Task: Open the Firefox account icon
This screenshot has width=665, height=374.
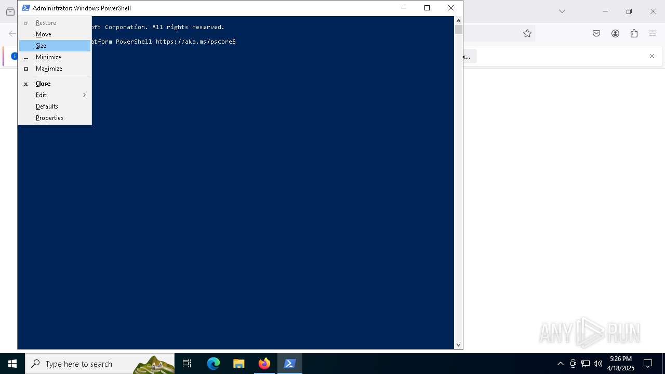Action: (x=615, y=33)
